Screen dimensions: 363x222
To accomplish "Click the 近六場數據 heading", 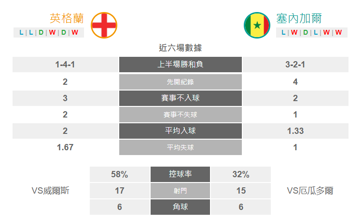I will pyautogui.click(x=181, y=48).
